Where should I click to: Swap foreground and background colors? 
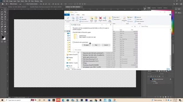pyautogui.click(x=5, y=37)
